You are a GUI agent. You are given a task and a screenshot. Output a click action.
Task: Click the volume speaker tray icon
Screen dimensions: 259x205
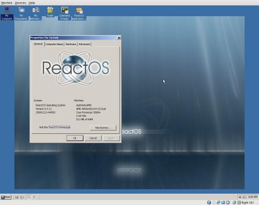click(x=244, y=197)
